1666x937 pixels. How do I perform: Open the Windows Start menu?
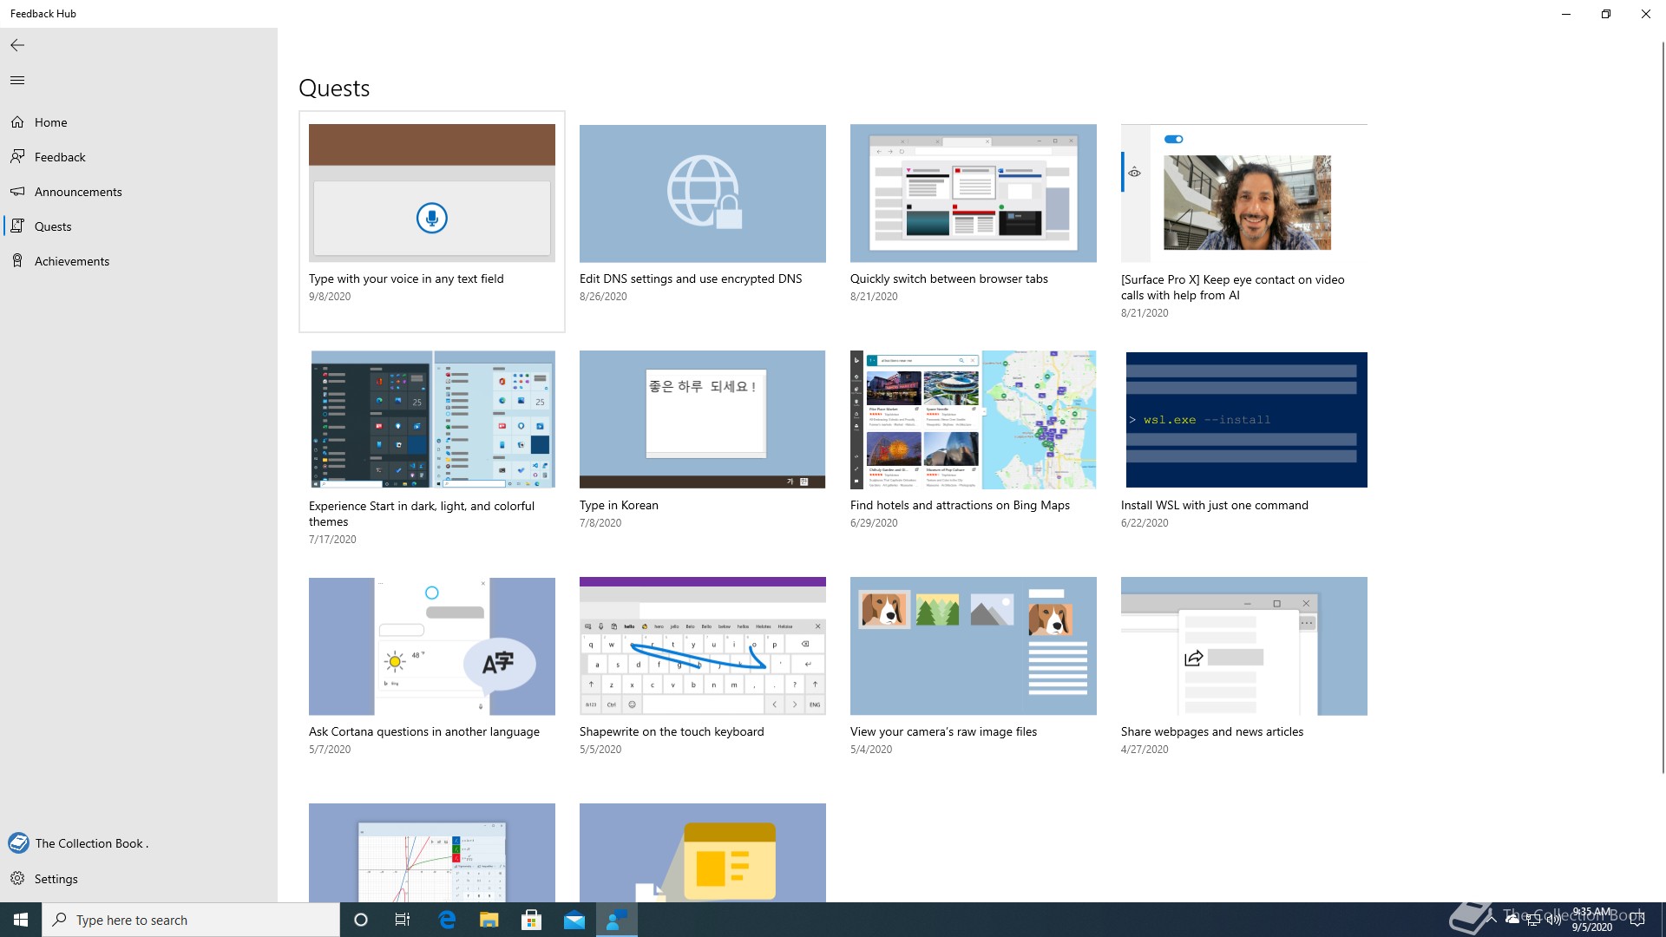coord(21,920)
